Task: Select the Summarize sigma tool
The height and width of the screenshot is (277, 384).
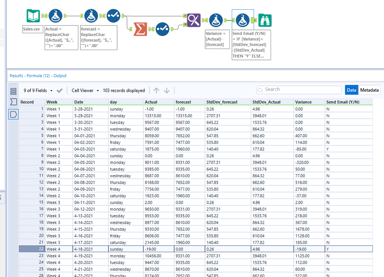Action: [x=140, y=29]
